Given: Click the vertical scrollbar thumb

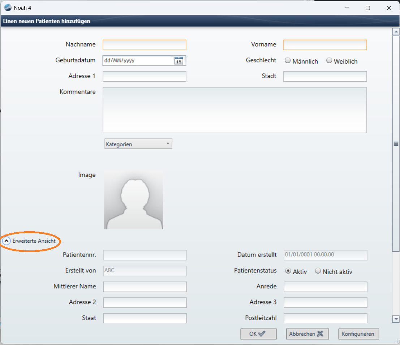Looking at the screenshot, I should (396, 144).
